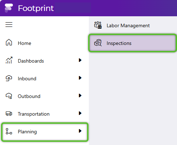Viewport: 177px width, 145px height.
Task: Click the Planning workflow icon
Action: [9, 131]
